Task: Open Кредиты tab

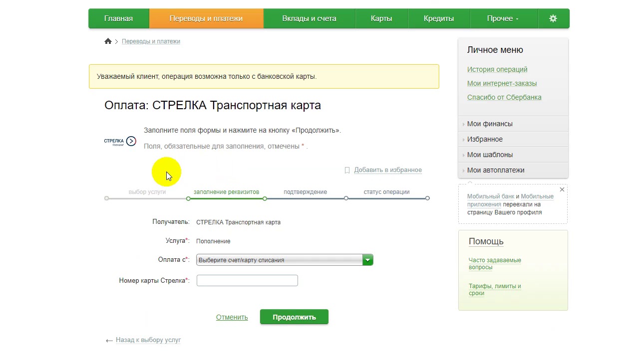Action: (x=439, y=18)
